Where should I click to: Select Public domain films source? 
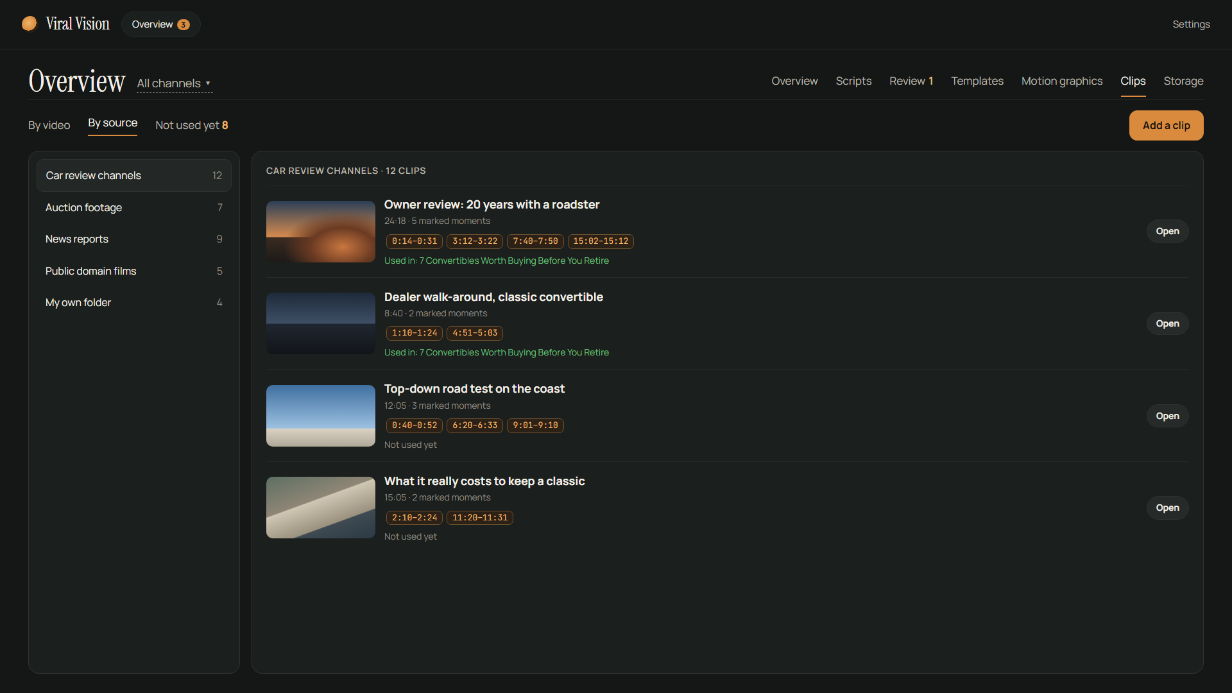click(x=133, y=271)
